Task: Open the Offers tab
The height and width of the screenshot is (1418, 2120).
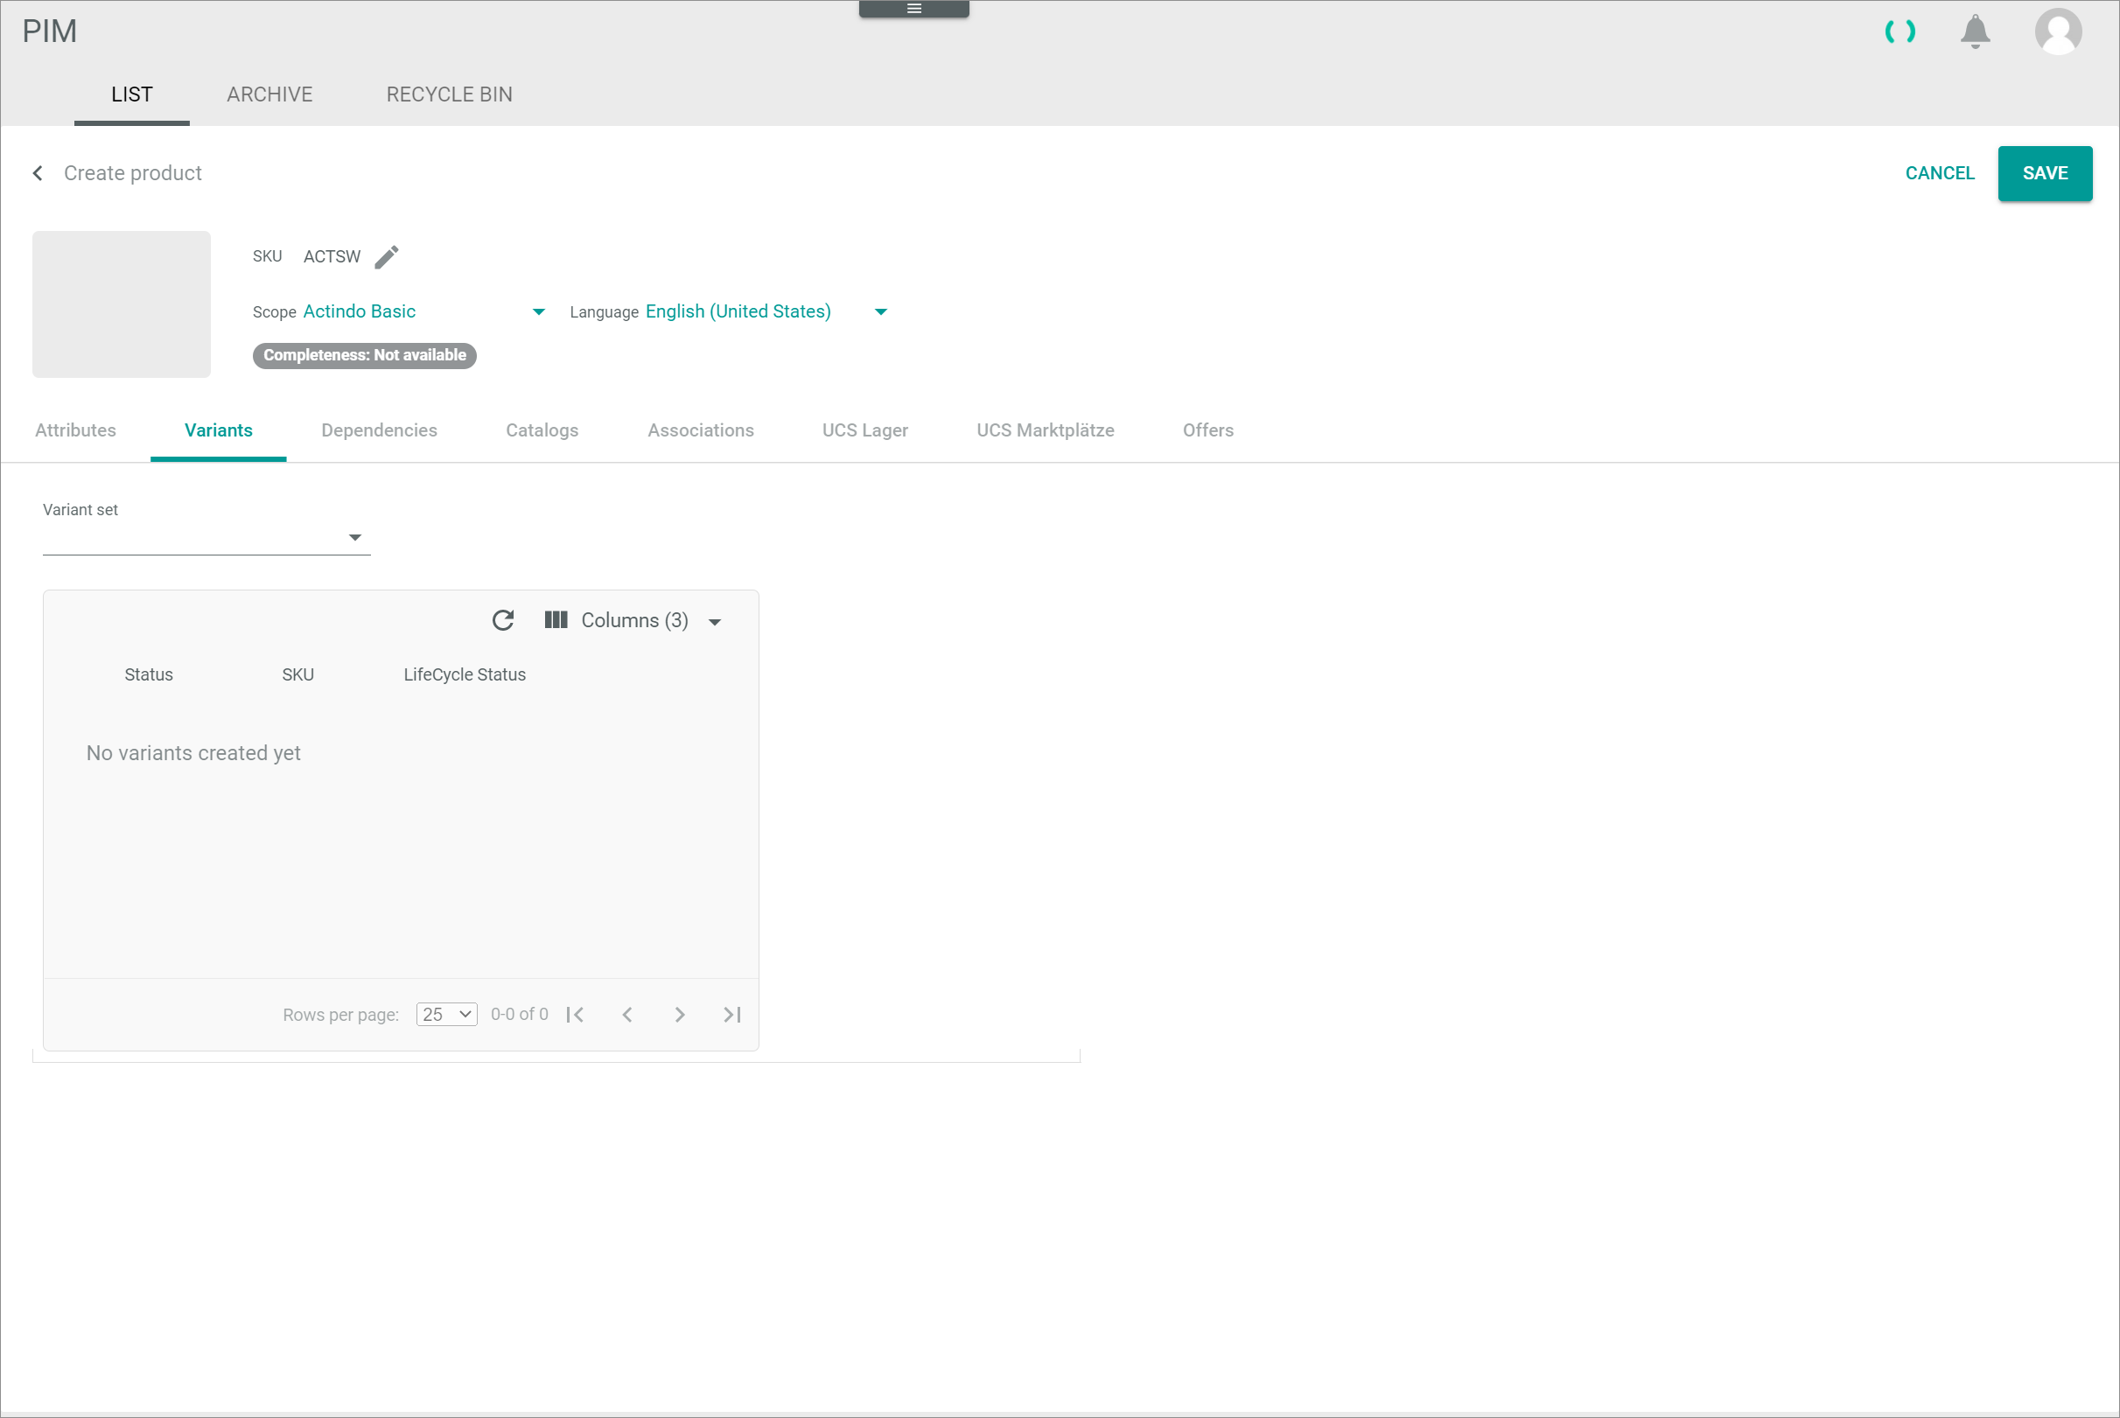Action: point(1208,430)
